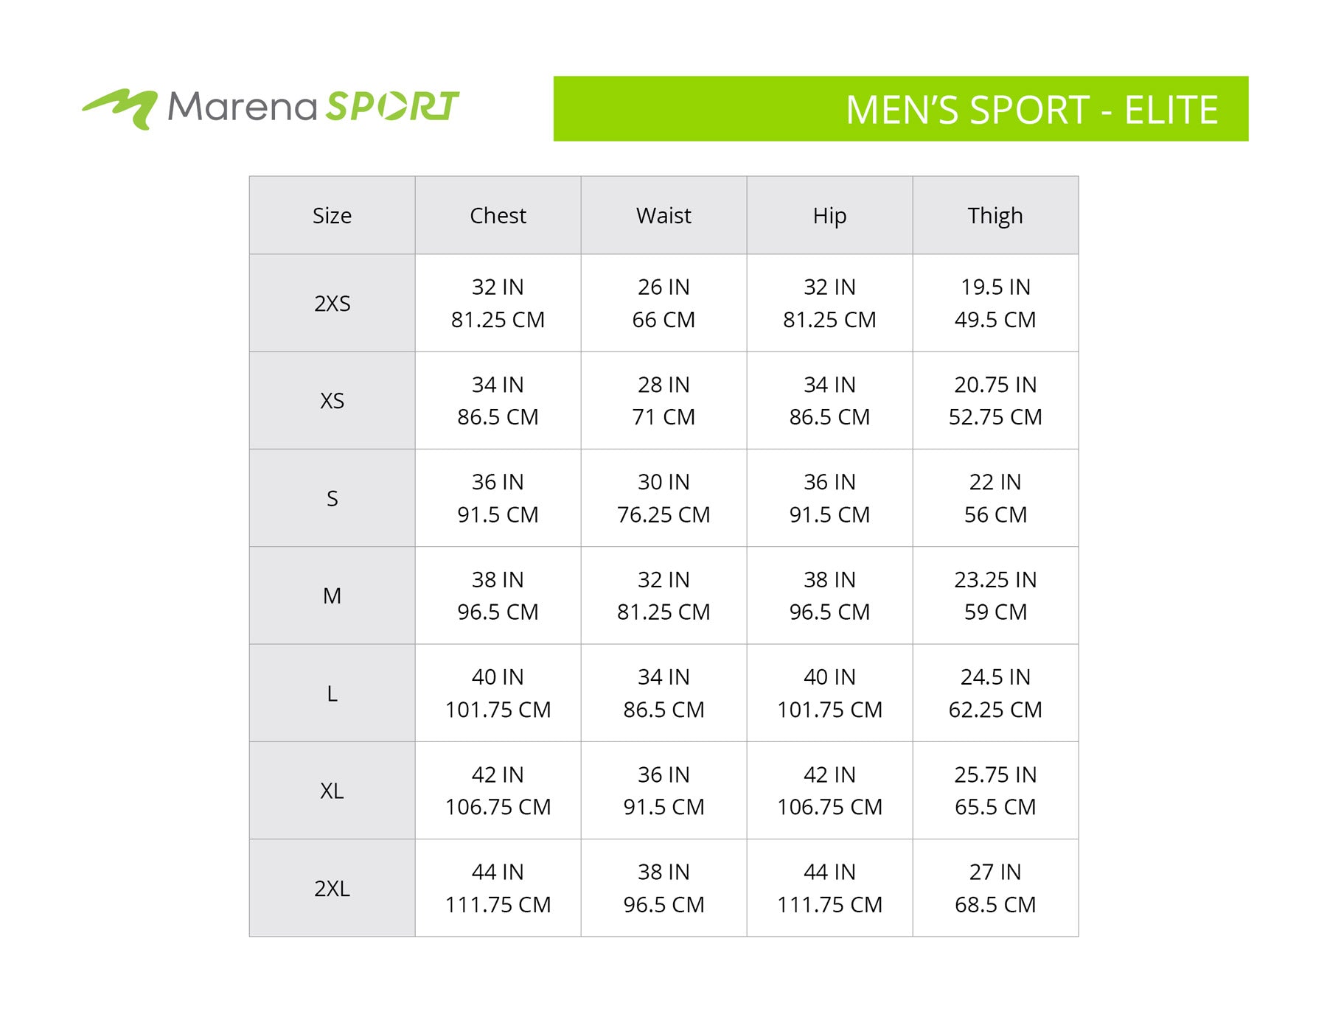Click the 36 IN / 91.5 CM waist cell
The width and height of the screenshot is (1327, 1014).
(663, 791)
